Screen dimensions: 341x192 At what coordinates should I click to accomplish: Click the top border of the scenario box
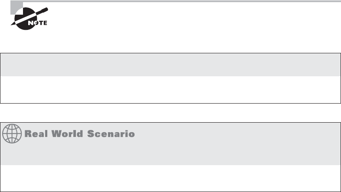point(170,123)
